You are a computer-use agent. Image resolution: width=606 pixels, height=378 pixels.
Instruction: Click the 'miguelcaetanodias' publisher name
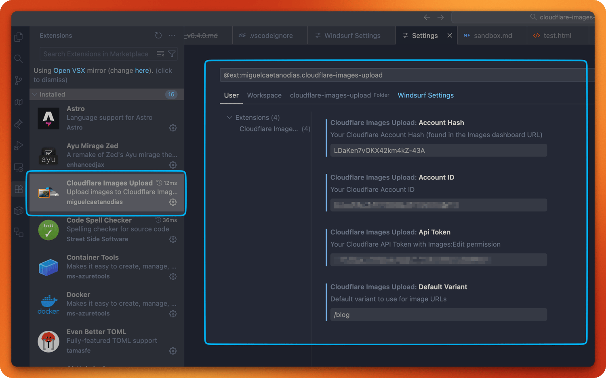coord(95,202)
